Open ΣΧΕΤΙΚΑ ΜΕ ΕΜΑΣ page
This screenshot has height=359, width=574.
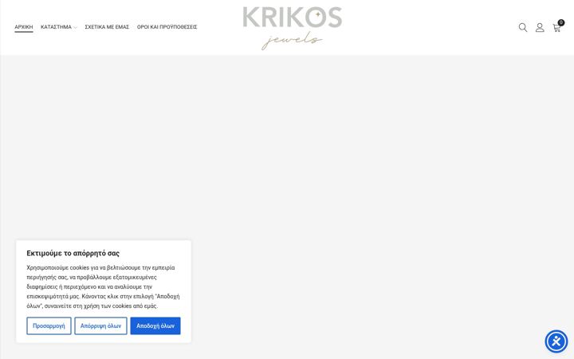pyautogui.click(x=107, y=27)
